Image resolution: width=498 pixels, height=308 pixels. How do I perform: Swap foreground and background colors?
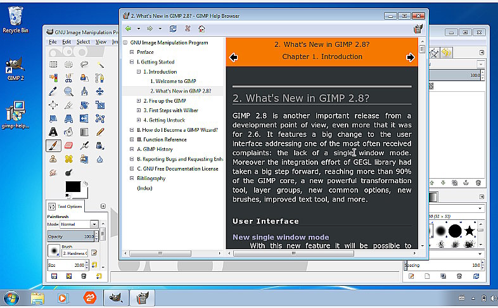(x=86, y=183)
